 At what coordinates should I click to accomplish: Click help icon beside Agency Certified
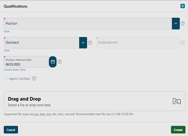pyautogui.click(x=34, y=78)
